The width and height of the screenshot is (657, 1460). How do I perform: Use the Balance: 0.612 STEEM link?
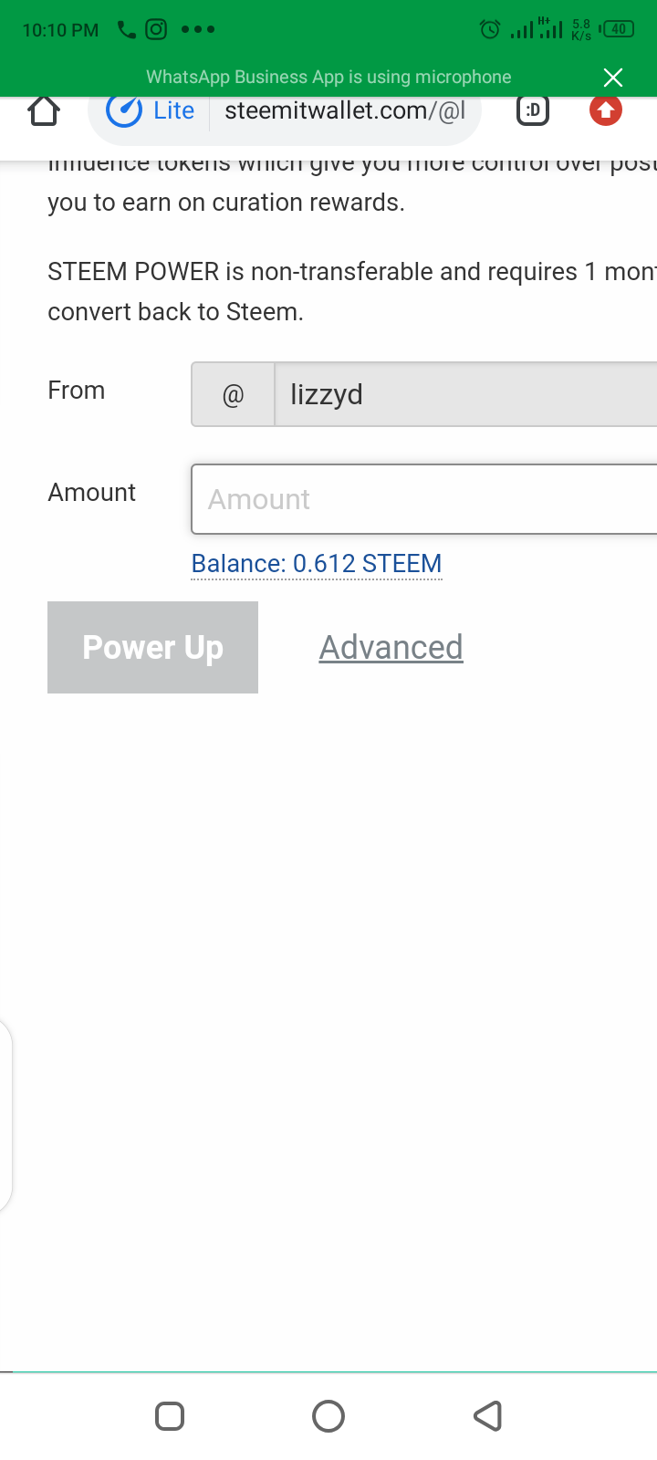[317, 564]
